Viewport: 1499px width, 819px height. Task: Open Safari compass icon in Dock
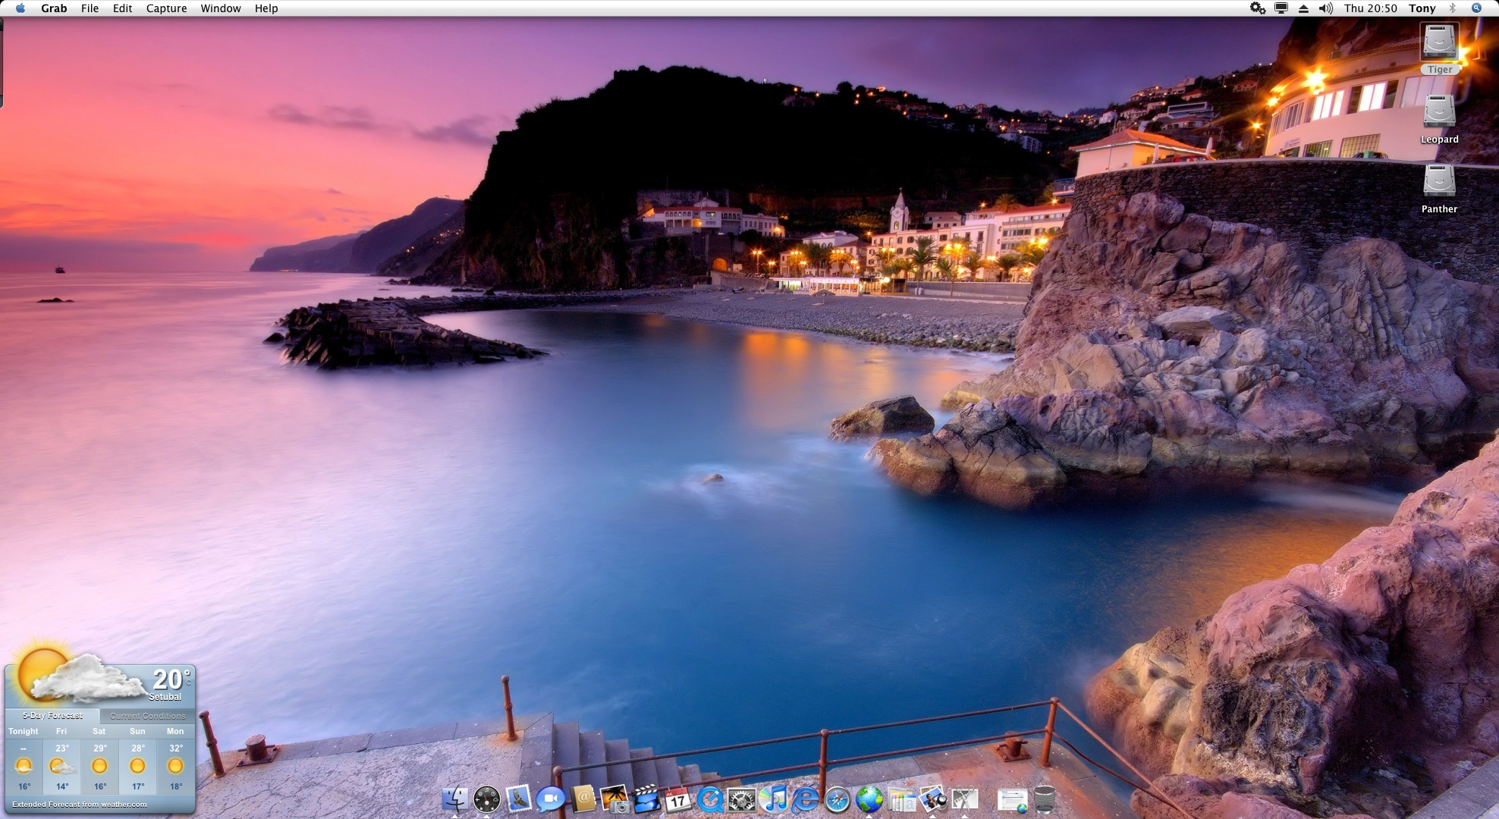[x=837, y=799]
